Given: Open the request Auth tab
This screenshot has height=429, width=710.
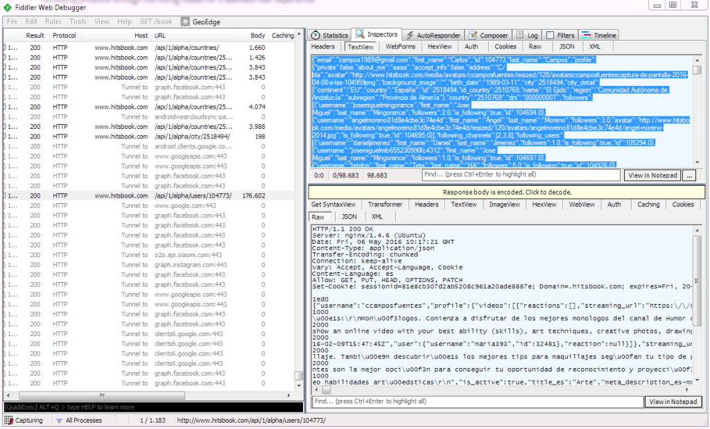Looking at the screenshot, I should click(471, 46).
